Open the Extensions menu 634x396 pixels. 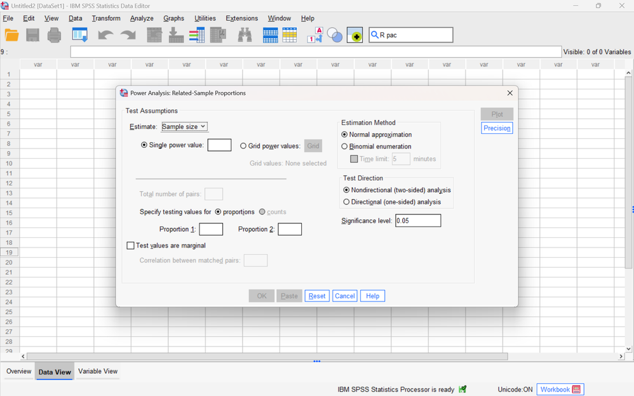tap(241, 18)
